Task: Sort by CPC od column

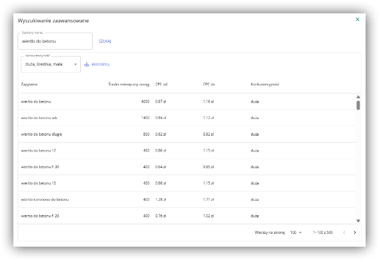Action: coord(161,84)
